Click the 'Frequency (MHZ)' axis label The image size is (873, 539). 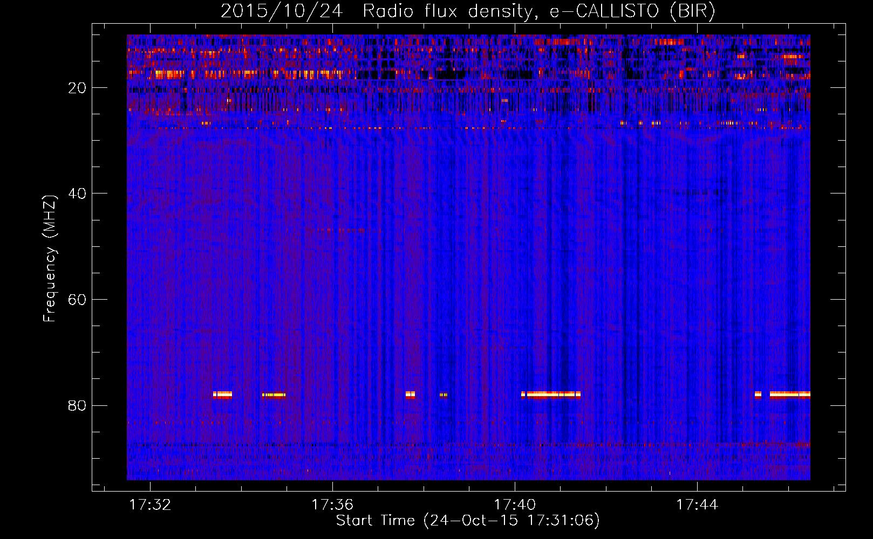[50, 259]
